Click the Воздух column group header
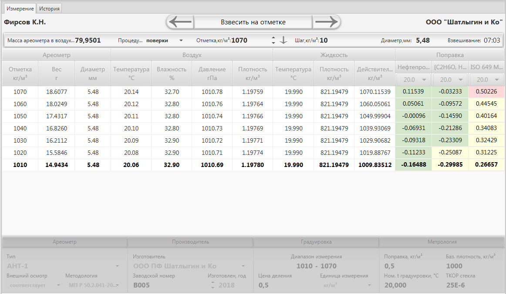506x294 pixels. tap(192, 55)
